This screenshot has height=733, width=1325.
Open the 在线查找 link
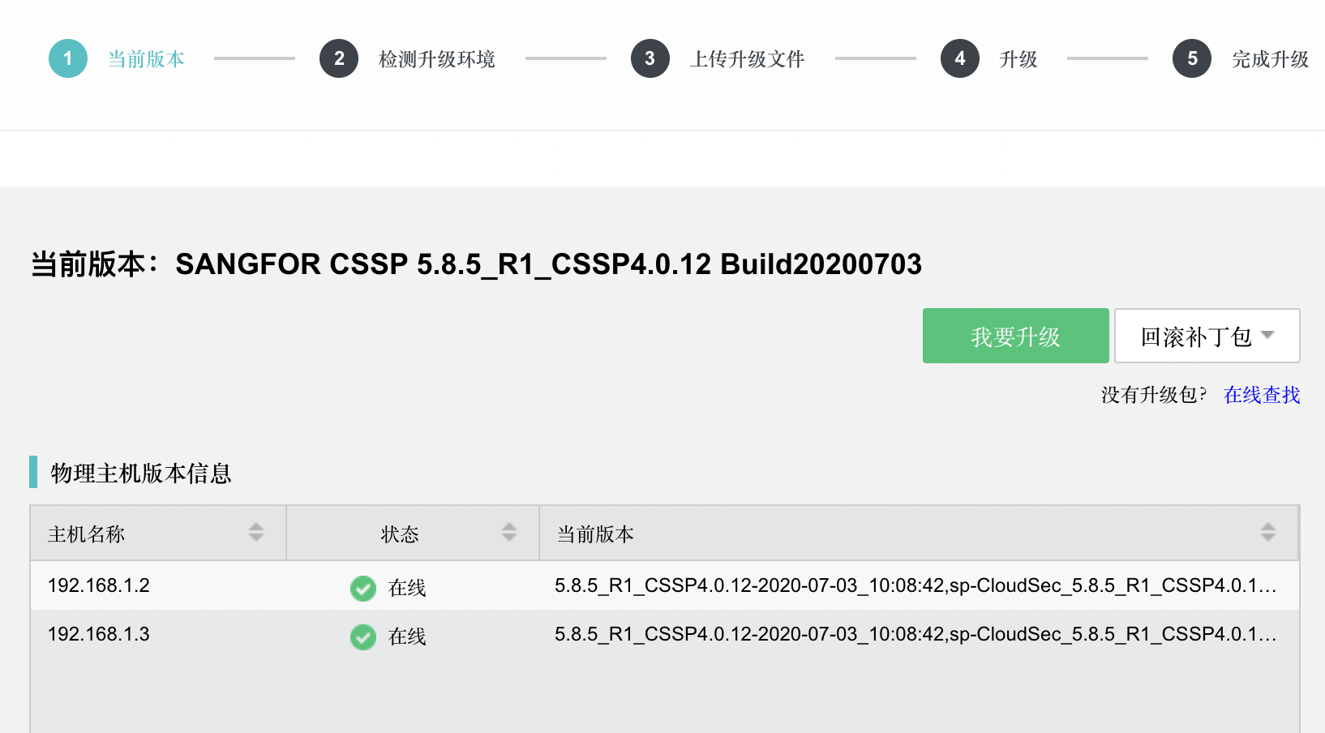pos(1260,395)
